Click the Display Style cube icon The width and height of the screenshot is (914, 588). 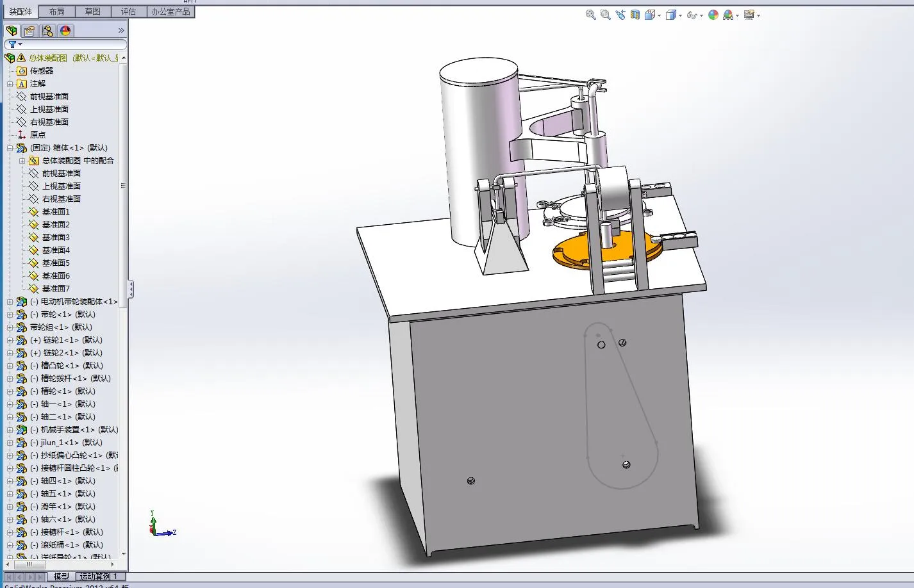pyautogui.click(x=670, y=15)
